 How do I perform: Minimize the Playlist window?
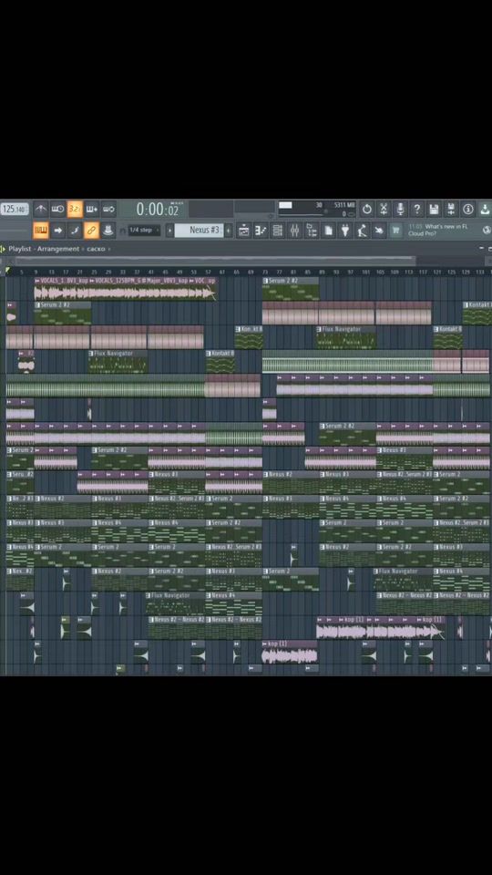[x=482, y=249]
